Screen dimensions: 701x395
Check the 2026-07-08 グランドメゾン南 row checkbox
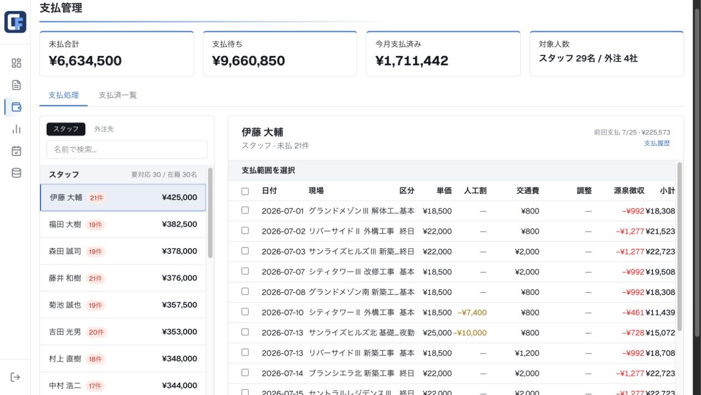245,291
